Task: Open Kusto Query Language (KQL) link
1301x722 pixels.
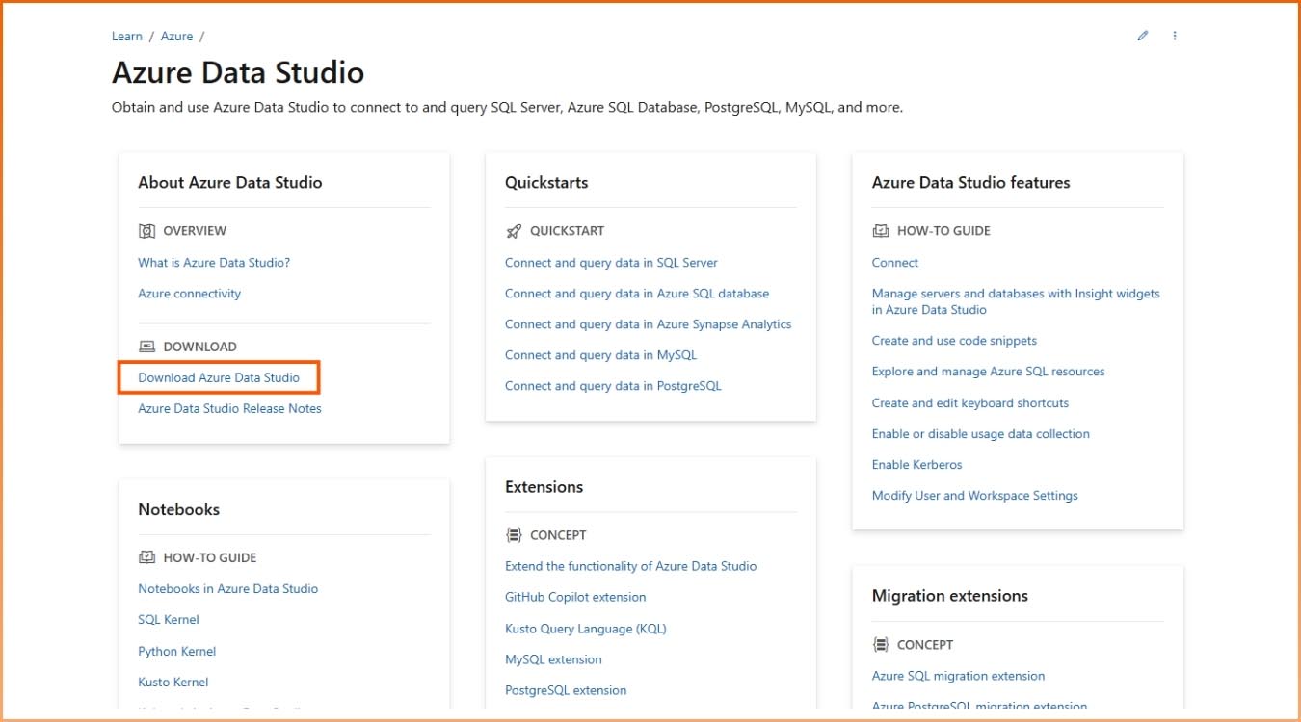Action: (x=586, y=629)
